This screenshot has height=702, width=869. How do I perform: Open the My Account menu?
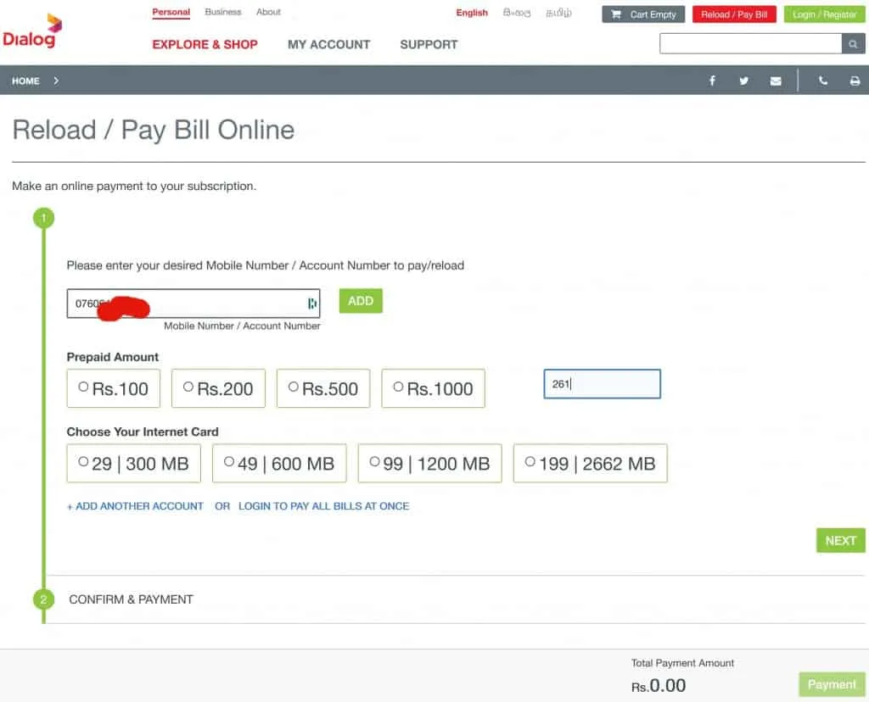(x=328, y=44)
